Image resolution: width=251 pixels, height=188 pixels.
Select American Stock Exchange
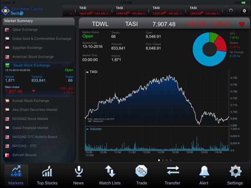pyautogui.click(x=38, y=57)
